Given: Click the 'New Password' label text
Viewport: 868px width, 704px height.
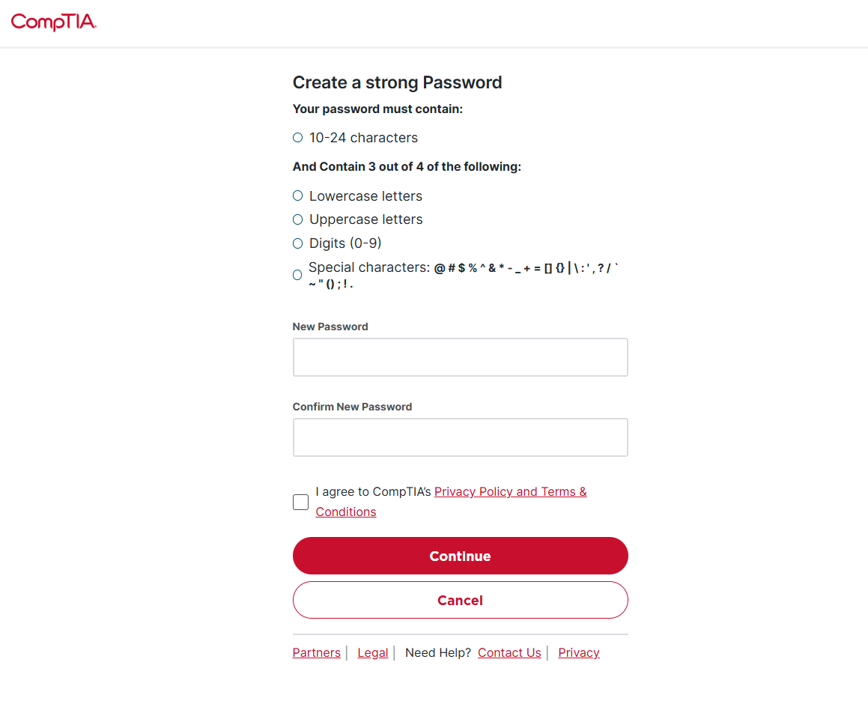Looking at the screenshot, I should click(x=330, y=327).
